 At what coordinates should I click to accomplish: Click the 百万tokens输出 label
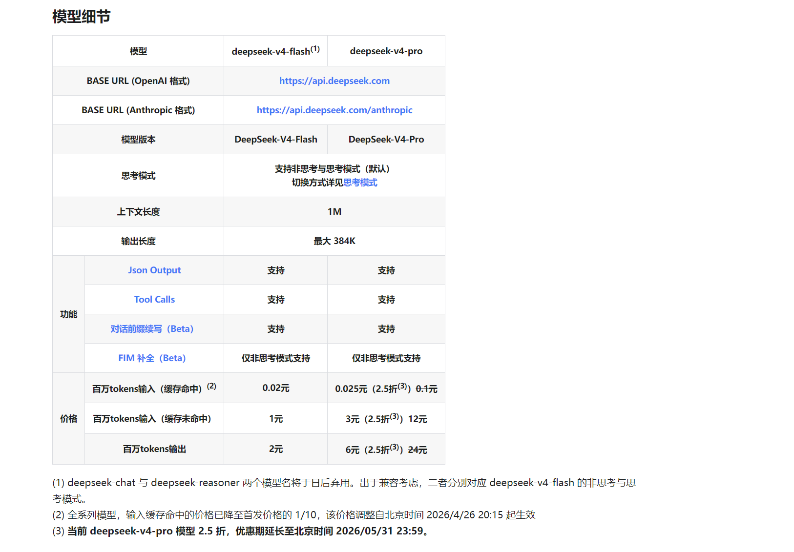(154, 449)
